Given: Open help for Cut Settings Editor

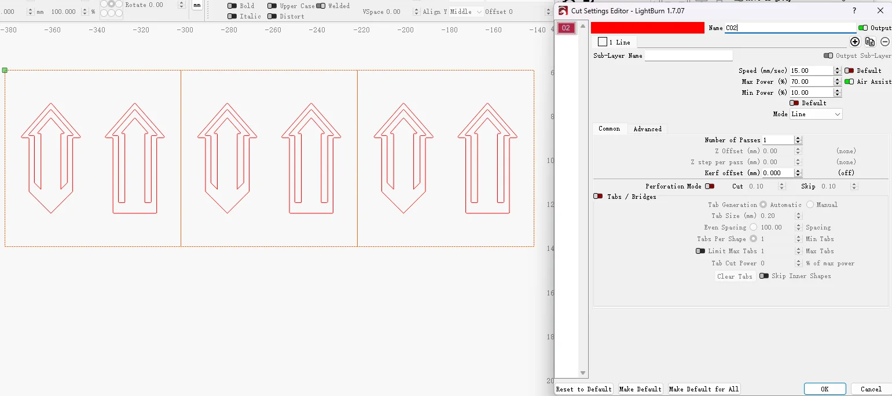Looking at the screenshot, I should (855, 10).
